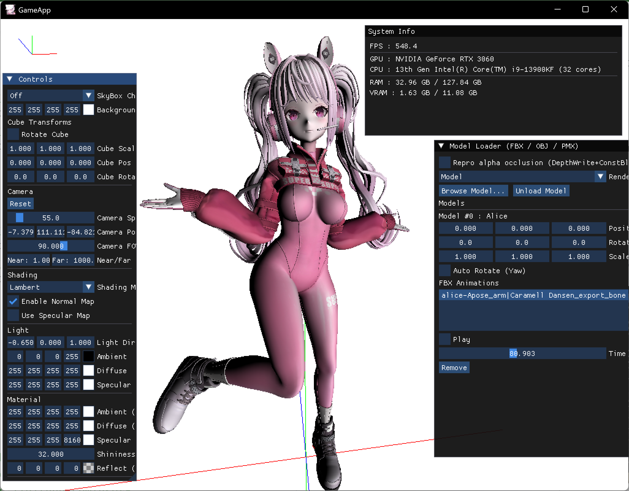The height and width of the screenshot is (491, 629).
Task: Collapse the Model Loader panel triangle
Action: click(x=441, y=146)
